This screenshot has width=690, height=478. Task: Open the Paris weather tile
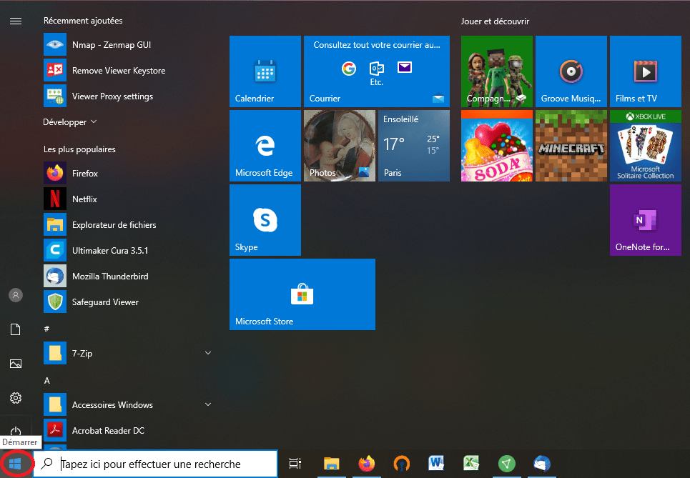pyautogui.click(x=414, y=146)
